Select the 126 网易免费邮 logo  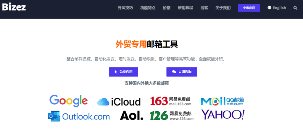point(172,116)
